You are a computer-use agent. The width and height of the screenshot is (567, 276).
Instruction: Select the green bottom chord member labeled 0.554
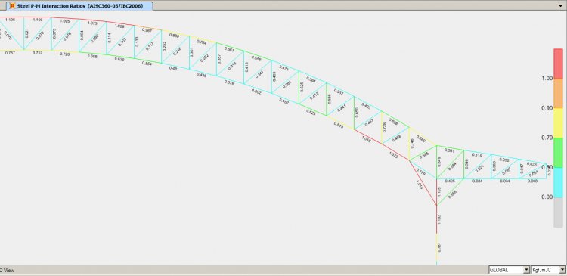coord(147,60)
